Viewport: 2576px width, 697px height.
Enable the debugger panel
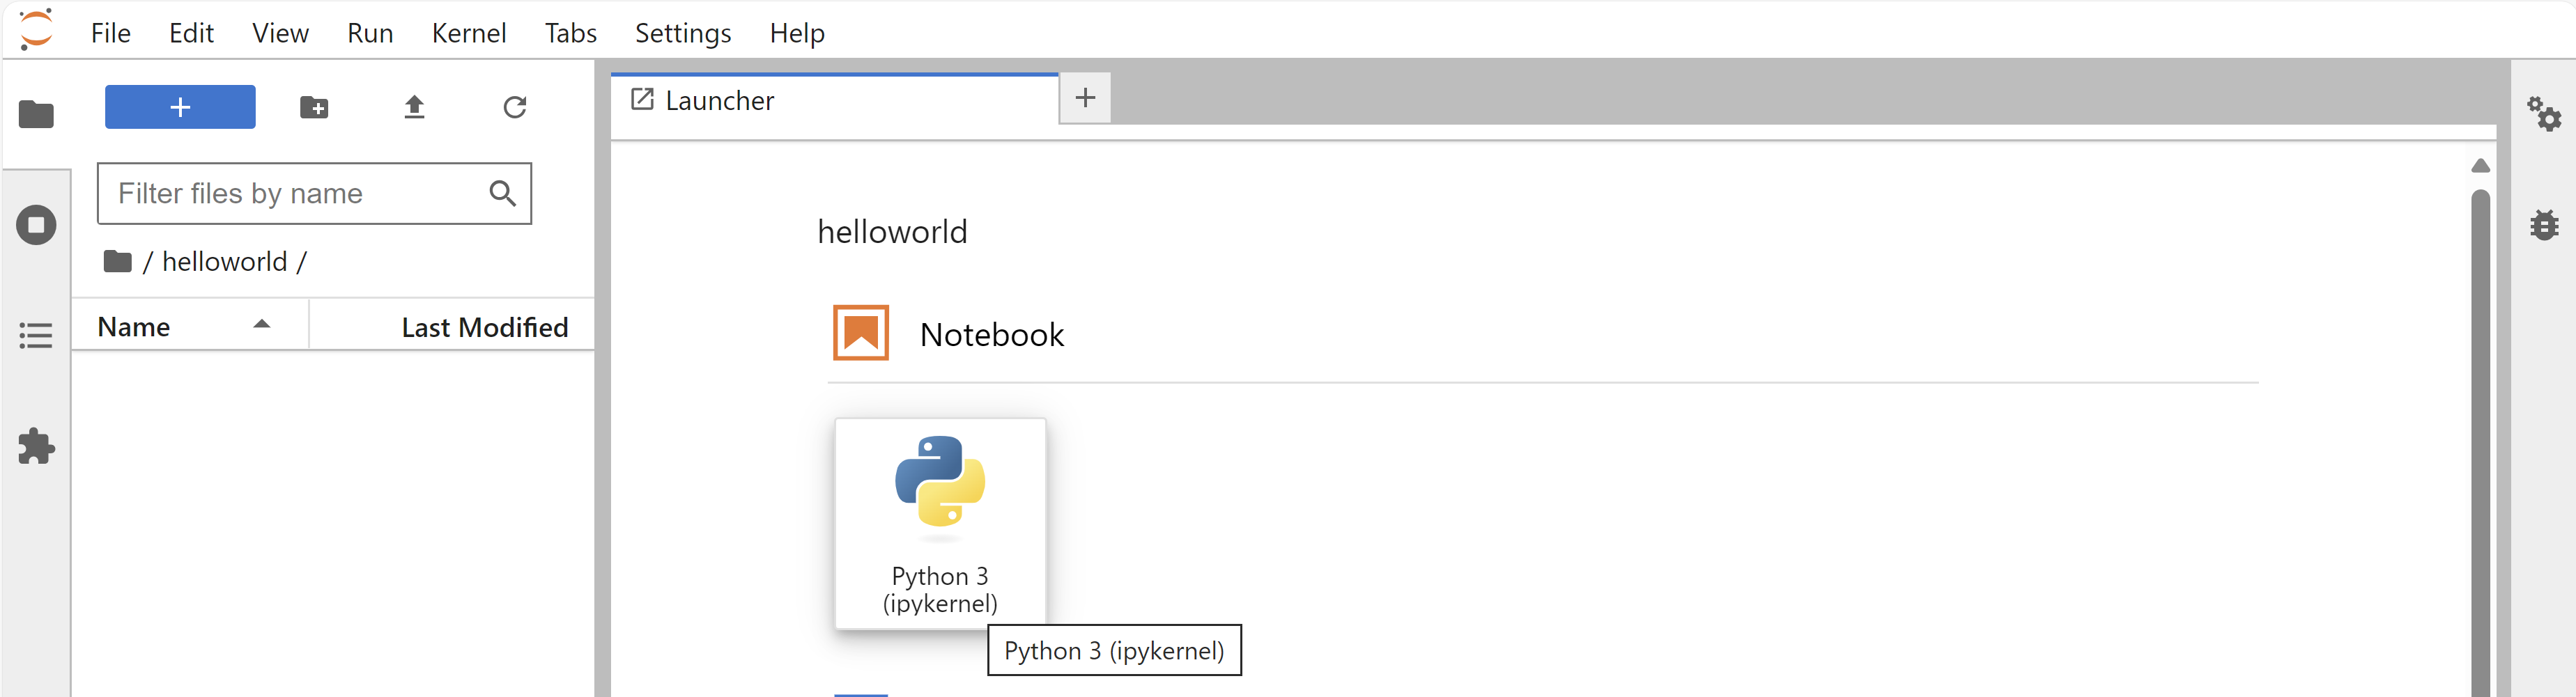coord(2546,225)
